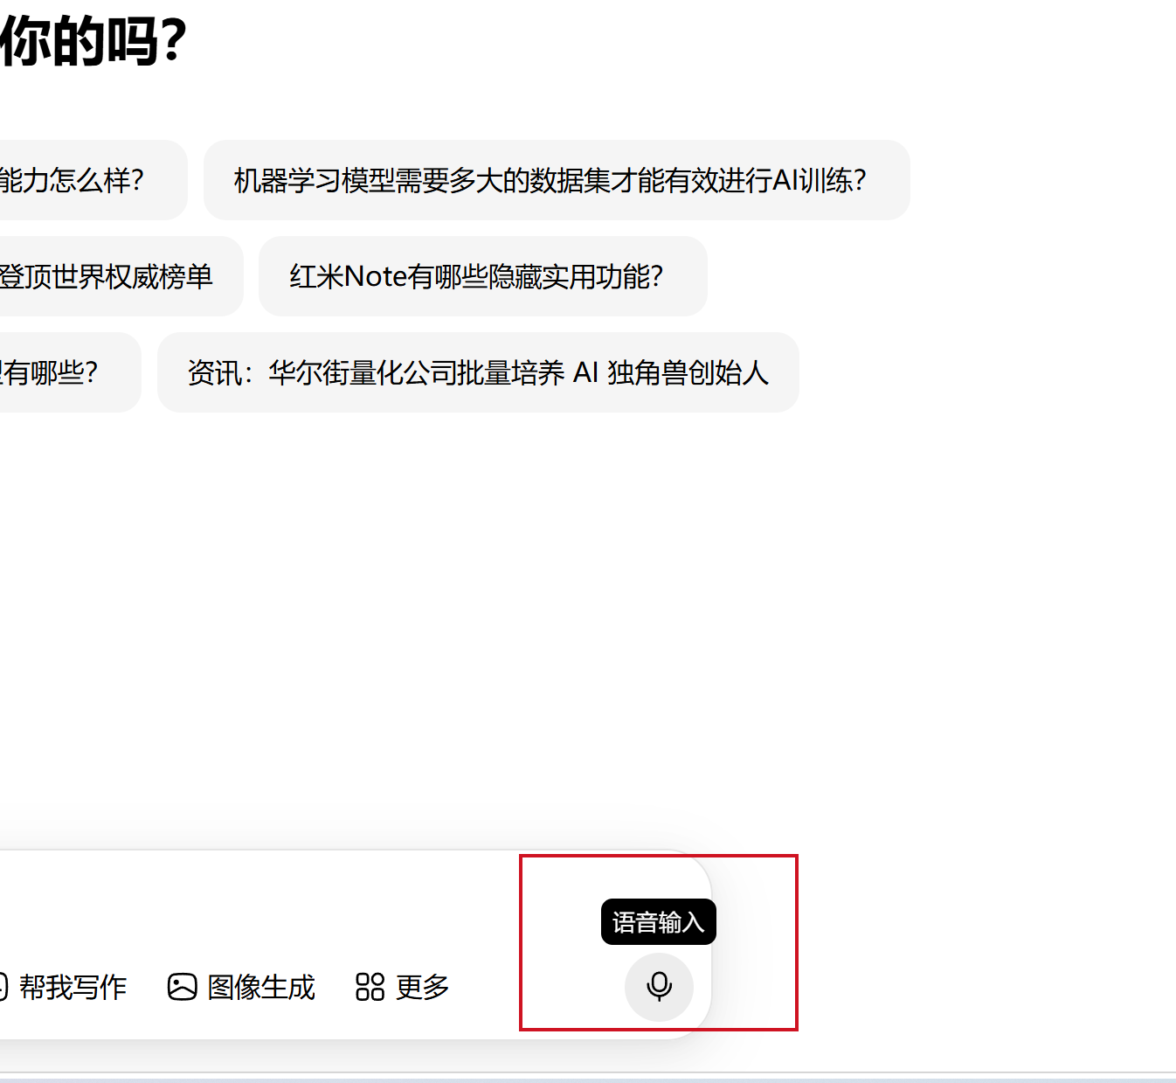
Task: Select the 帮我写作 writing helper label
Action: tap(73, 987)
